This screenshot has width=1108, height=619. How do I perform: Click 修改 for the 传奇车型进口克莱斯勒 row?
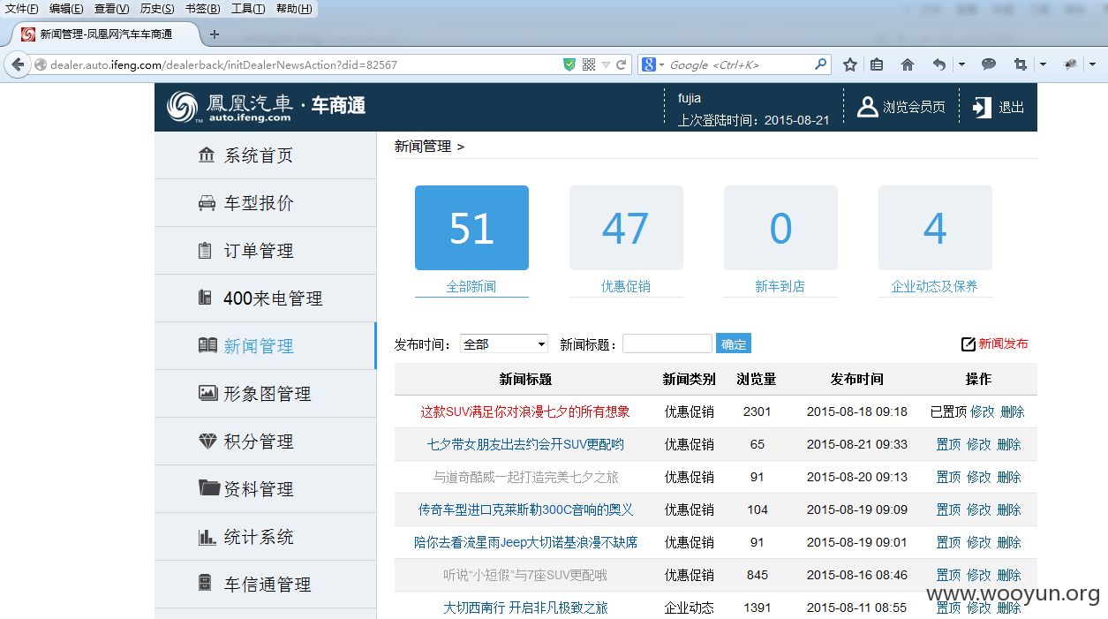(979, 510)
